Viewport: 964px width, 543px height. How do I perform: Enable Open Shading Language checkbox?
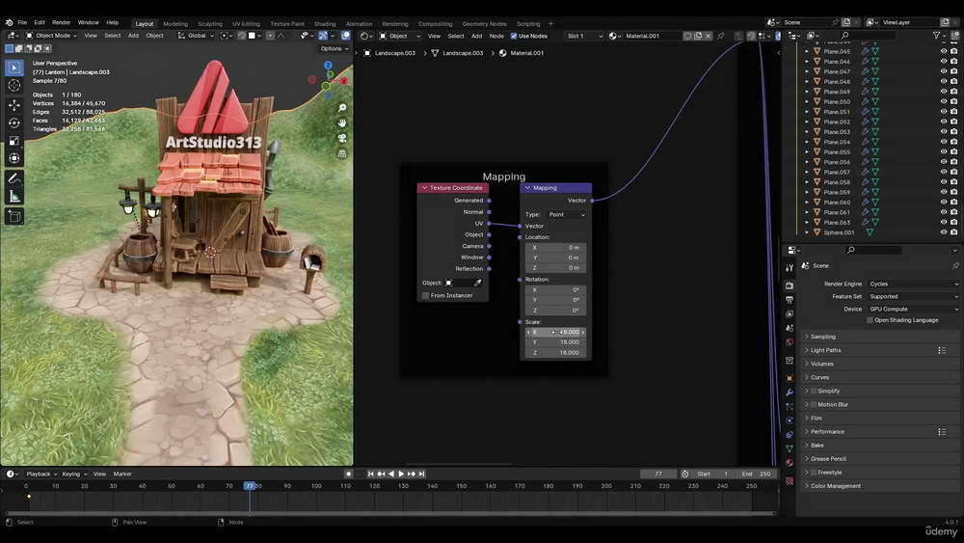click(x=870, y=320)
